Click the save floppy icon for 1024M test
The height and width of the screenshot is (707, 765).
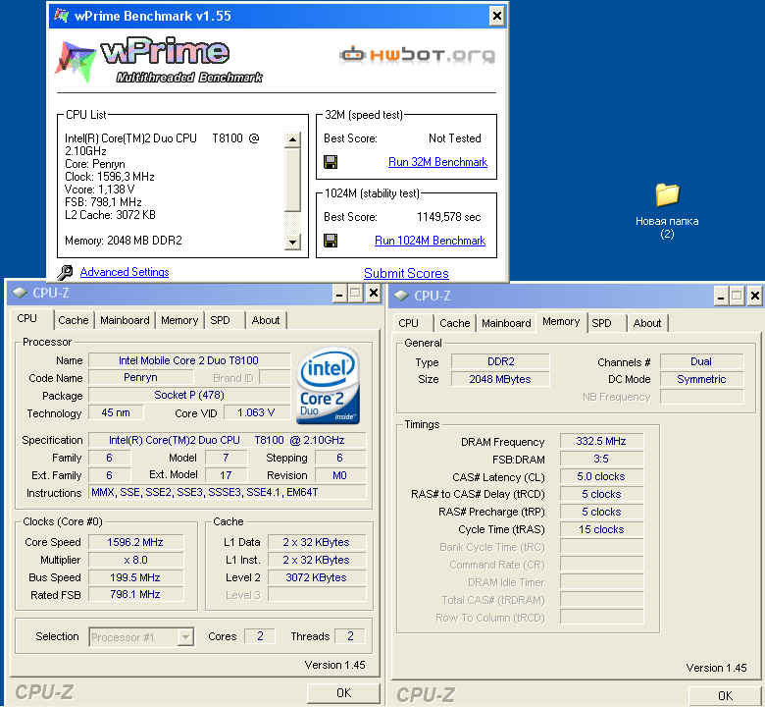pyautogui.click(x=331, y=241)
